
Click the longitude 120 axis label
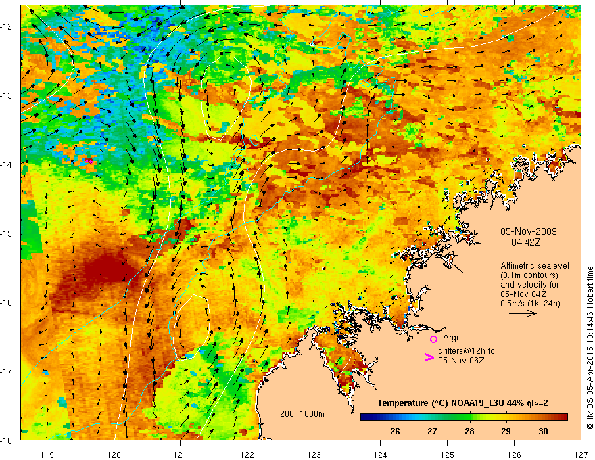[114, 455]
